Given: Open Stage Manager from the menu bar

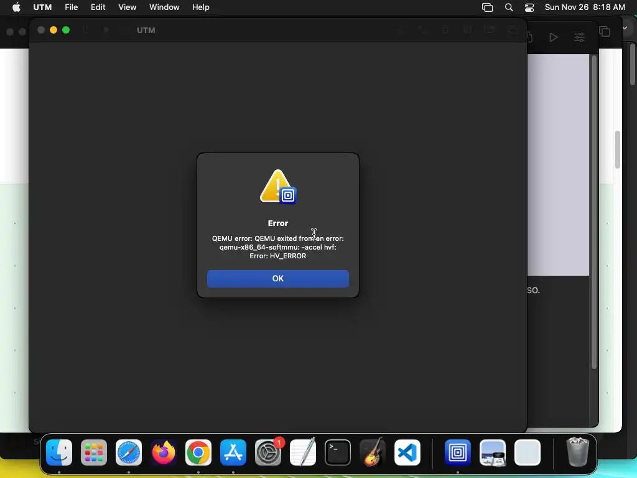Looking at the screenshot, I should (x=487, y=7).
